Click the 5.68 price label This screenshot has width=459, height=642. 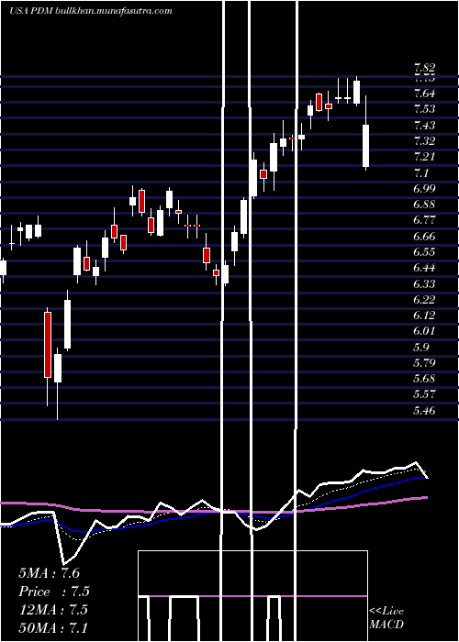(x=424, y=378)
